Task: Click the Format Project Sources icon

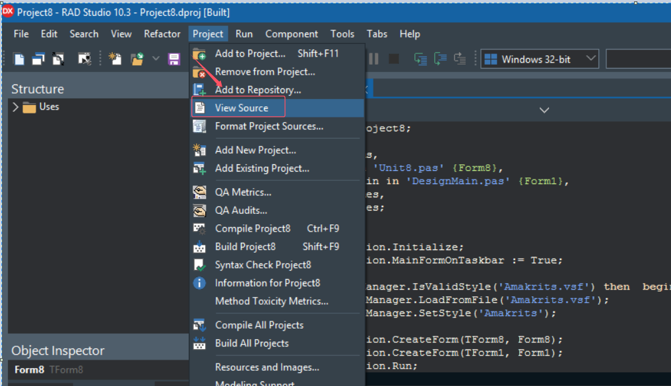Action: [x=199, y=126]
